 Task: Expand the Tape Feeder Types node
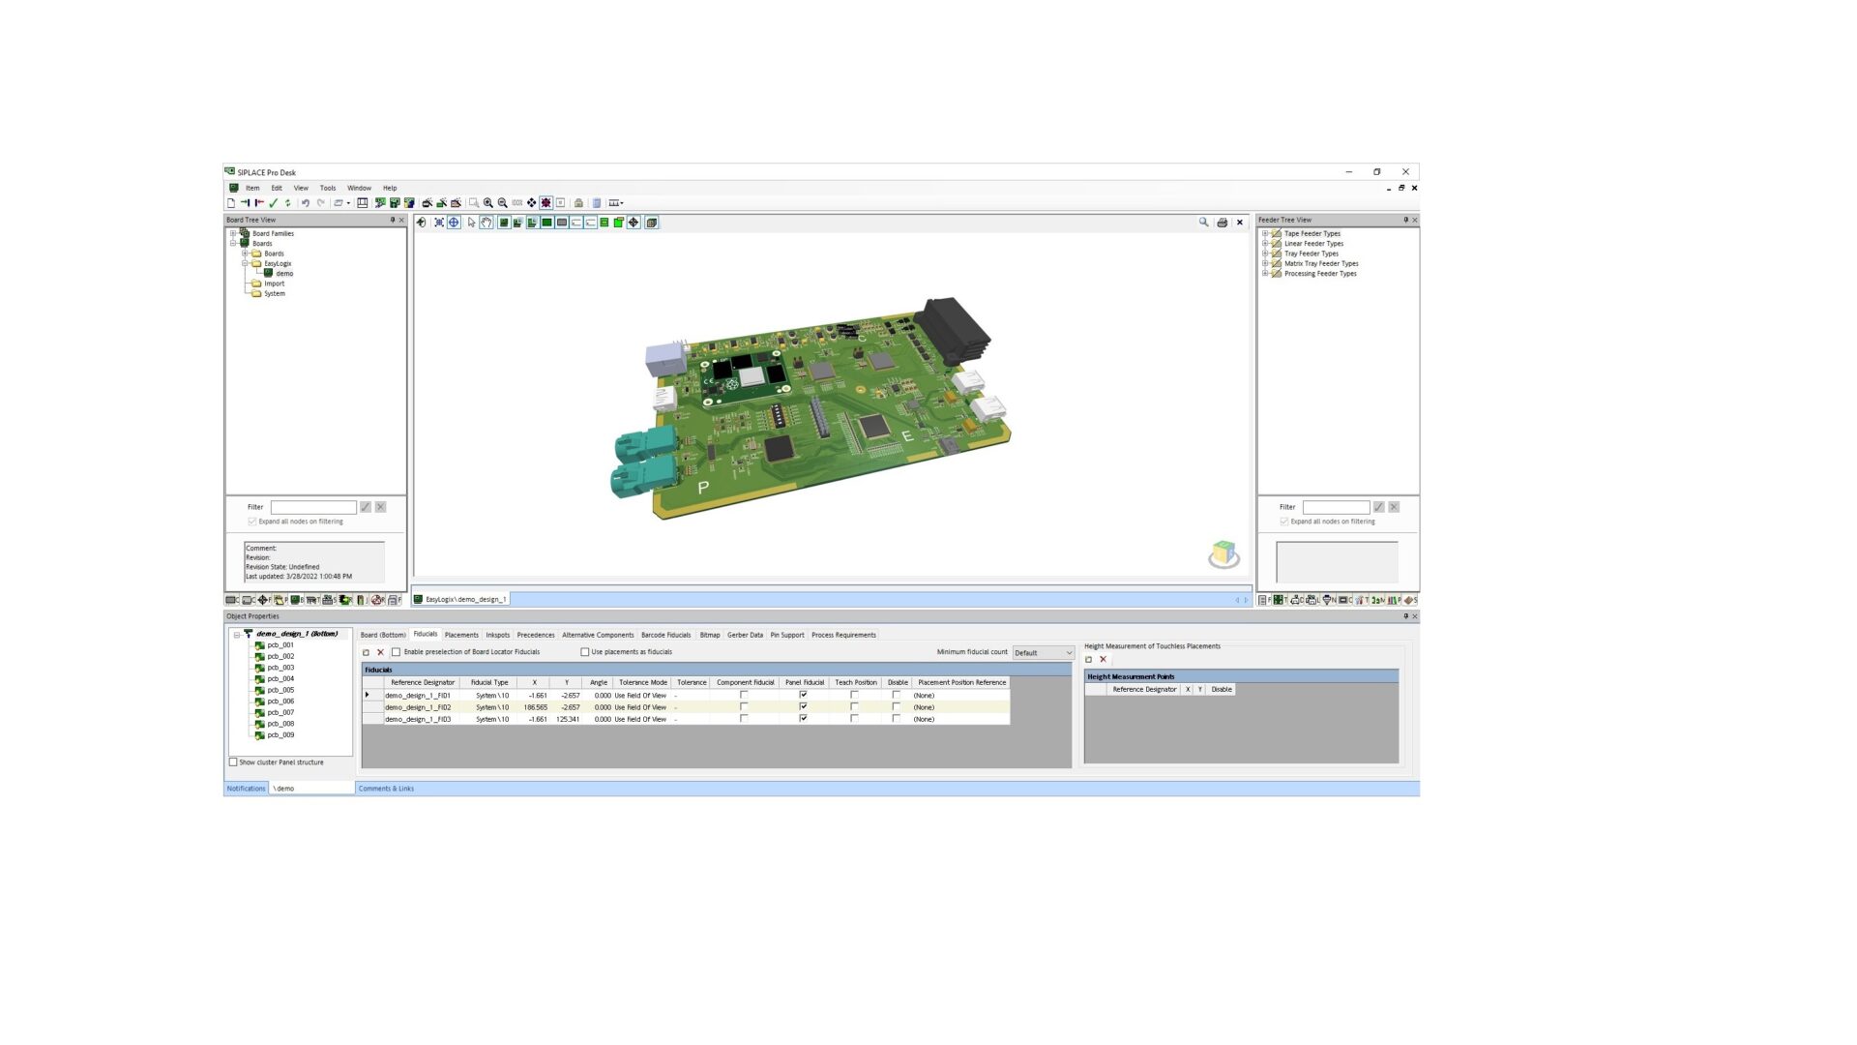(1264, 233)
